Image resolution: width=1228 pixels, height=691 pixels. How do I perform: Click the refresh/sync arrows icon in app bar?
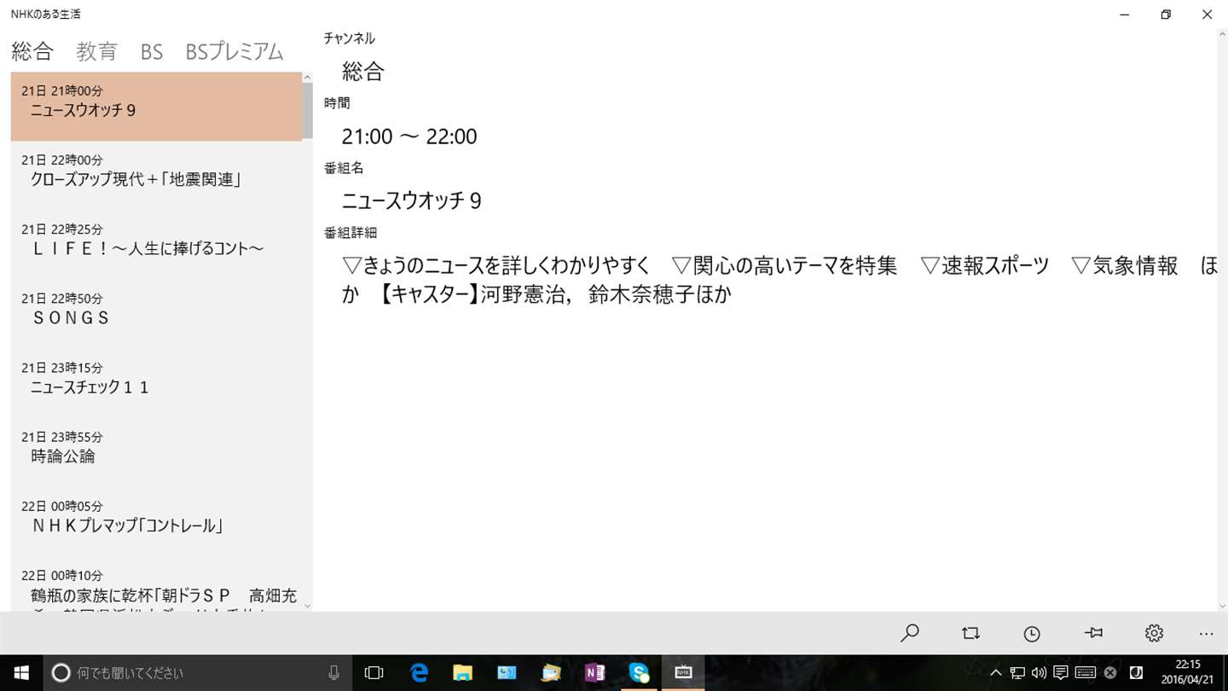click(970, 633)
